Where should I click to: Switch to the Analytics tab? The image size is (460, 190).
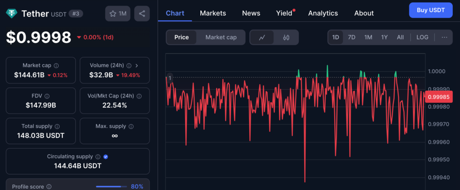tap(323, 13)
